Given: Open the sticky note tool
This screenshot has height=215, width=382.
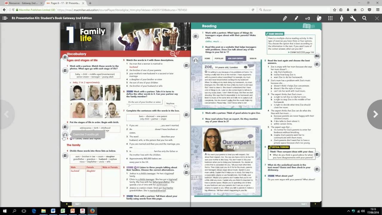Looking at the screenshot, I should 319,18.
